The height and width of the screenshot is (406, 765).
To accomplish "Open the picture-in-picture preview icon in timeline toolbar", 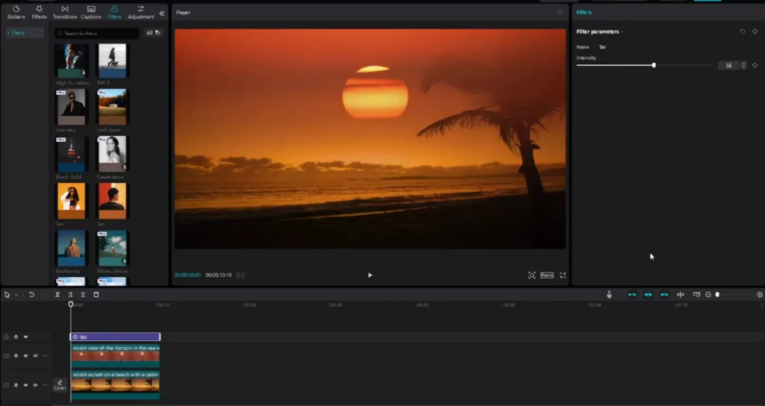I will (696, 295).
